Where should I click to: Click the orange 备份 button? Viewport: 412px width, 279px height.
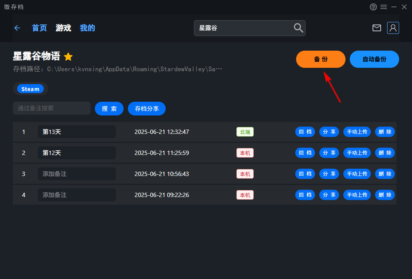click(321, 59)
